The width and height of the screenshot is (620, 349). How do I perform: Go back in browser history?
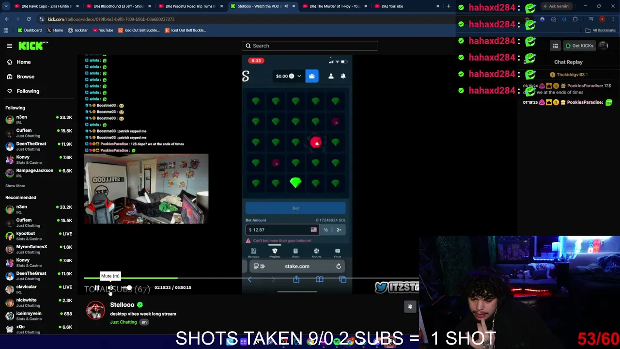point(7,19)
